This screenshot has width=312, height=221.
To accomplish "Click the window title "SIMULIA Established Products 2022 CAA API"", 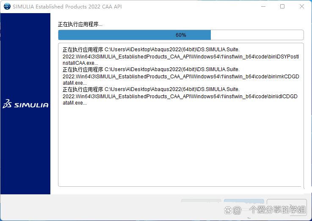I will click(67, 7).
